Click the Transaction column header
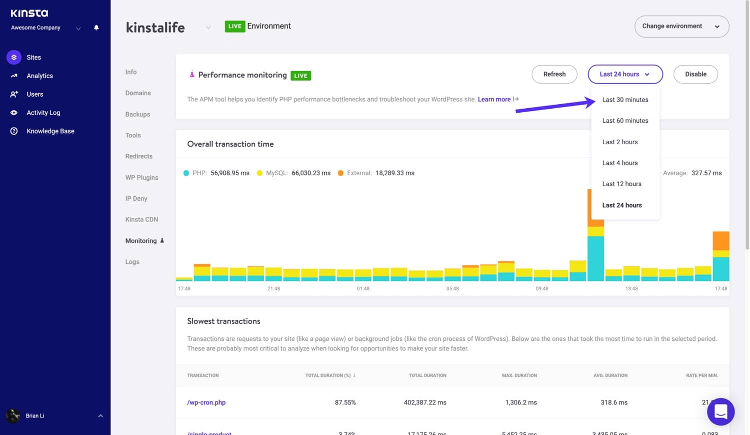 pos(203,375)
